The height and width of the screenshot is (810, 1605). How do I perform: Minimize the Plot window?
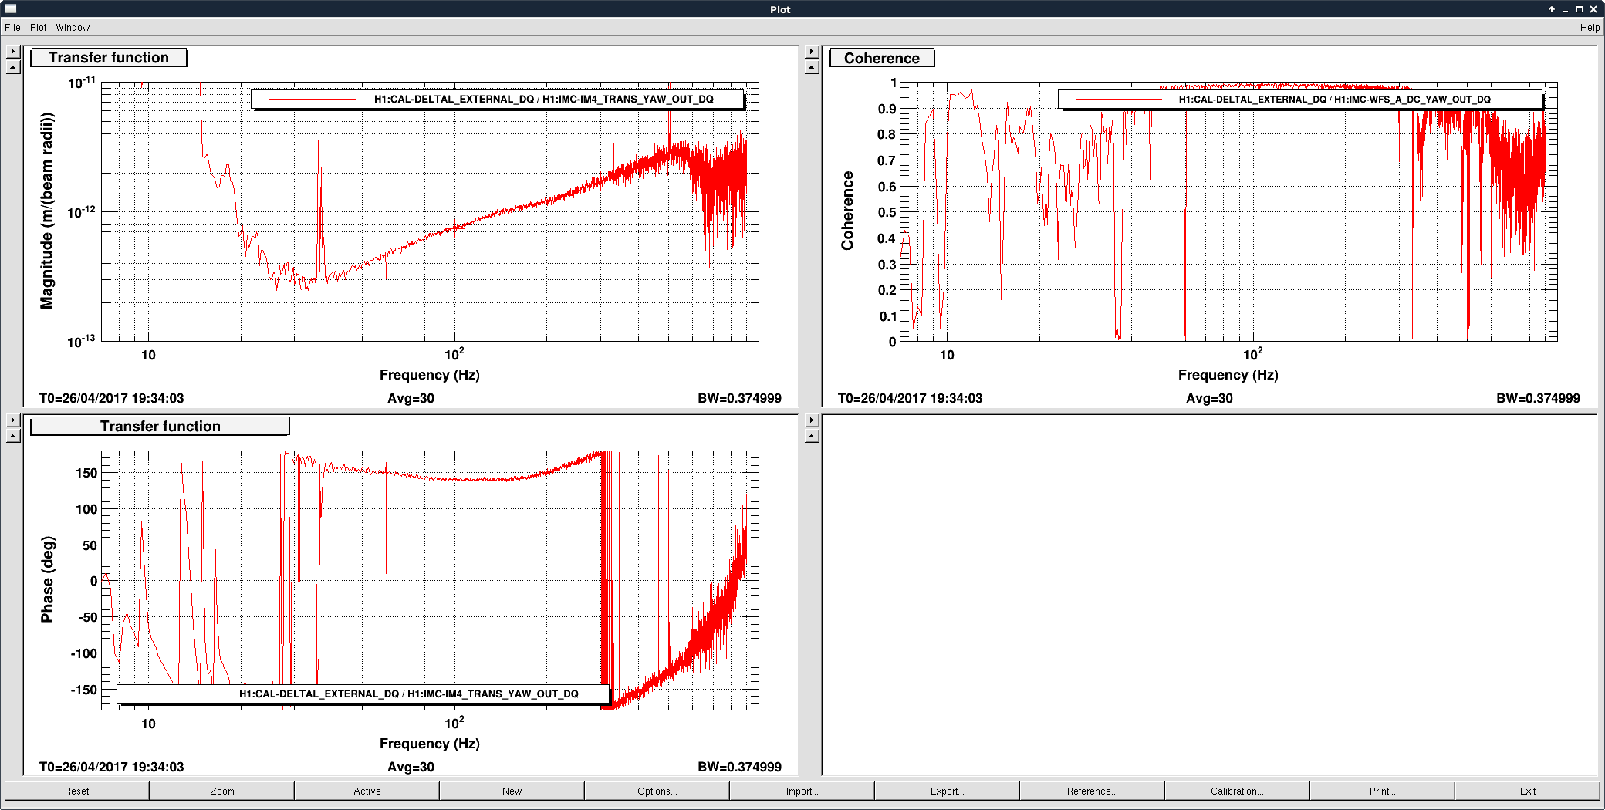tap(1566, 9)
